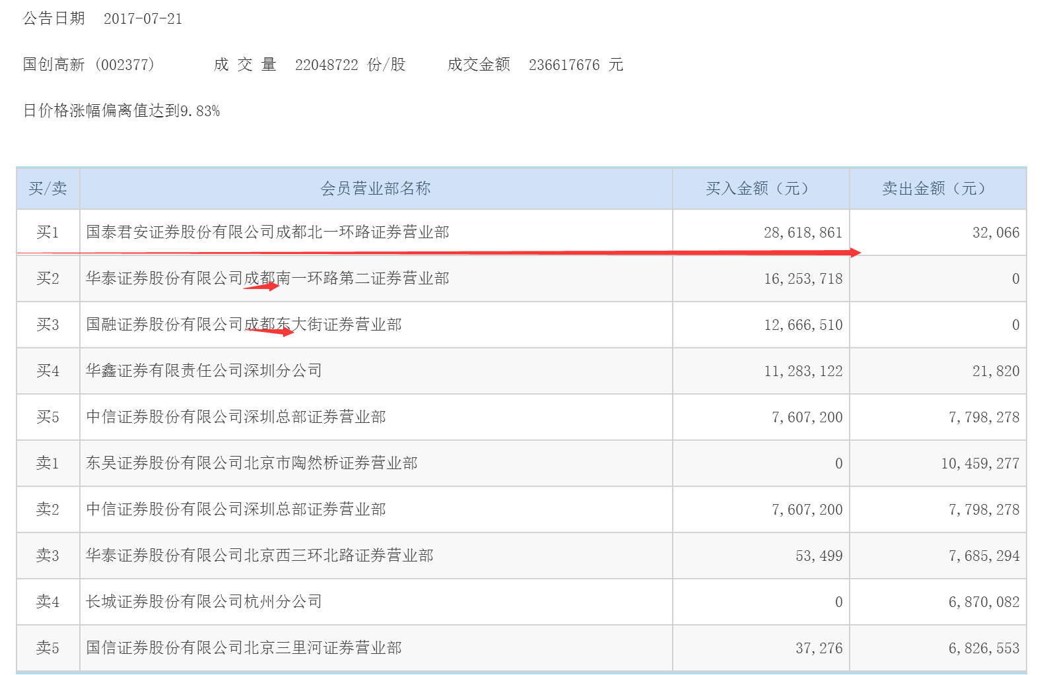The width and height of the screenshot is (1049, 675).
Task: Click turnover amount 236617676
Action: [564, 65]
